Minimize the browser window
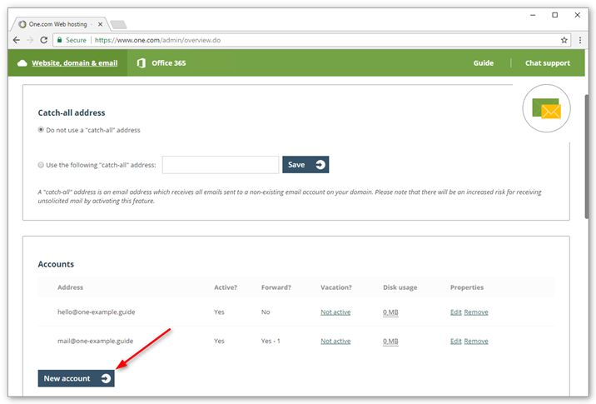The image size is (596, 404). pyautogui.click(x=533, y=15)
